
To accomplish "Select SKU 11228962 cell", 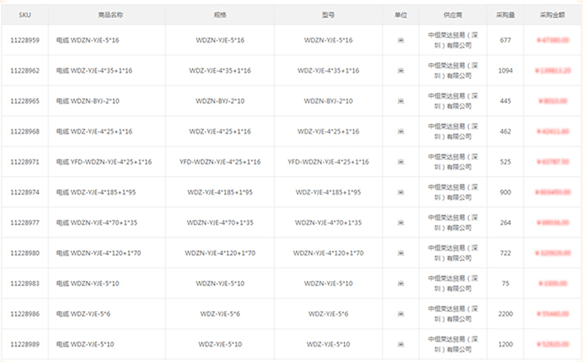I will [25, 71].
